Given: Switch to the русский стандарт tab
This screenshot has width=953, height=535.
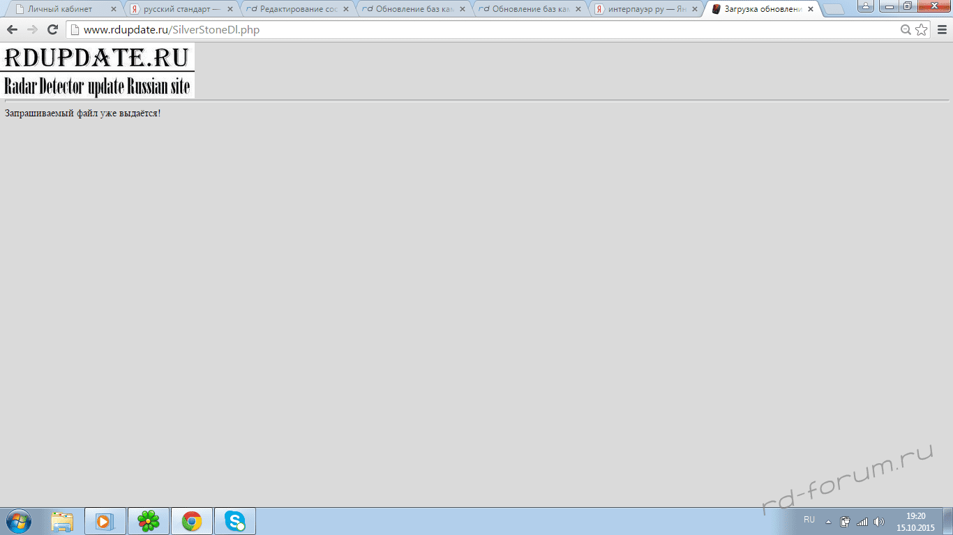Looking at the screenshot, I should (181, 10).
